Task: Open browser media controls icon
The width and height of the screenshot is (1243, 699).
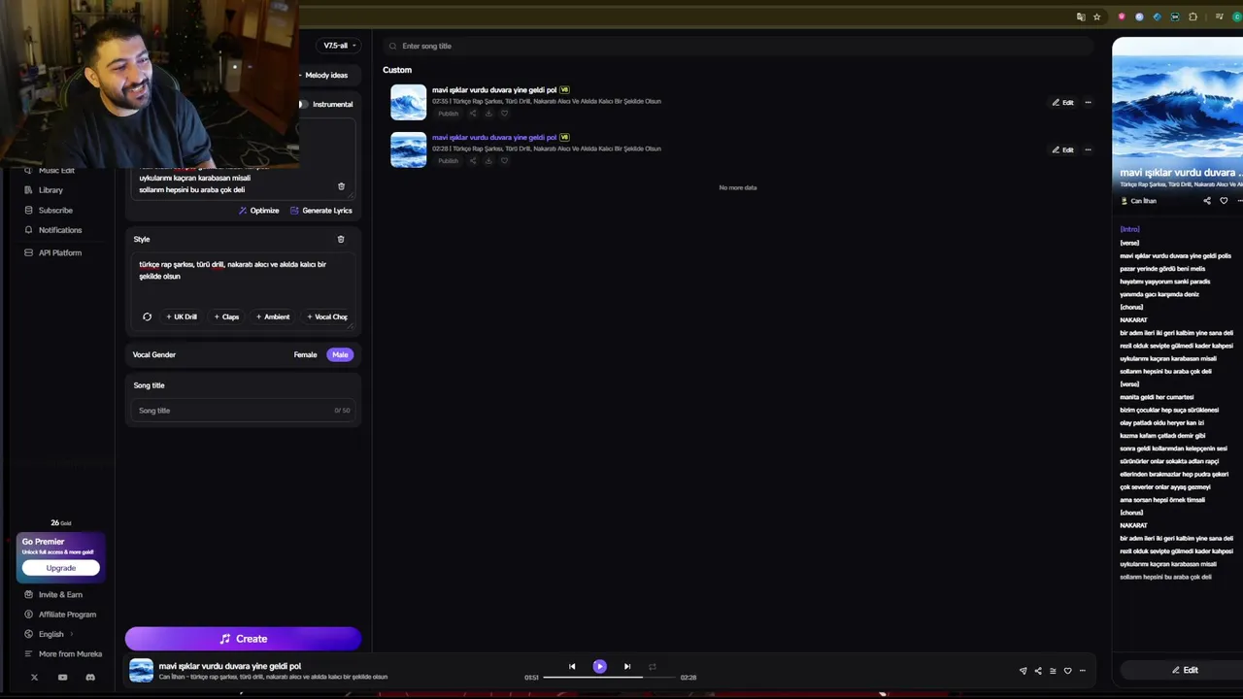Action: click(1219, 17)
